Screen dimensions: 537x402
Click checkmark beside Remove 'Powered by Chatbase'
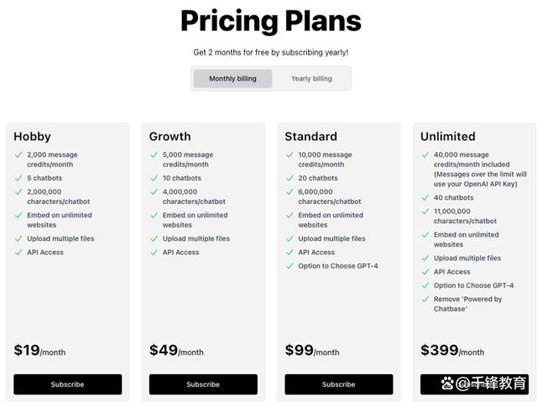(425, 299)
